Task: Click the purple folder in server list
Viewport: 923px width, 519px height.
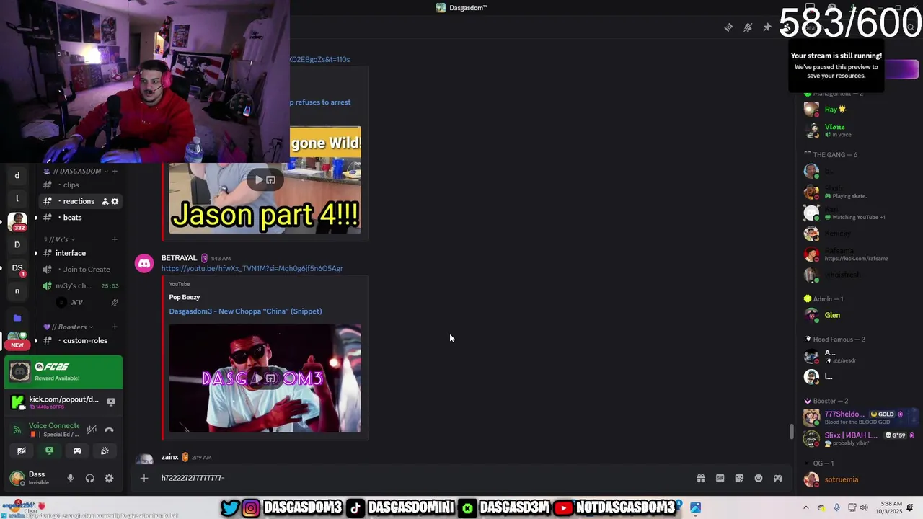Action: tap(17, 318)
